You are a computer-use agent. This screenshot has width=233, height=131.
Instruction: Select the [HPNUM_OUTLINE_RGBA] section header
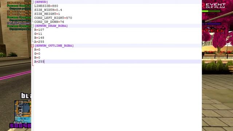coord(54,46)
